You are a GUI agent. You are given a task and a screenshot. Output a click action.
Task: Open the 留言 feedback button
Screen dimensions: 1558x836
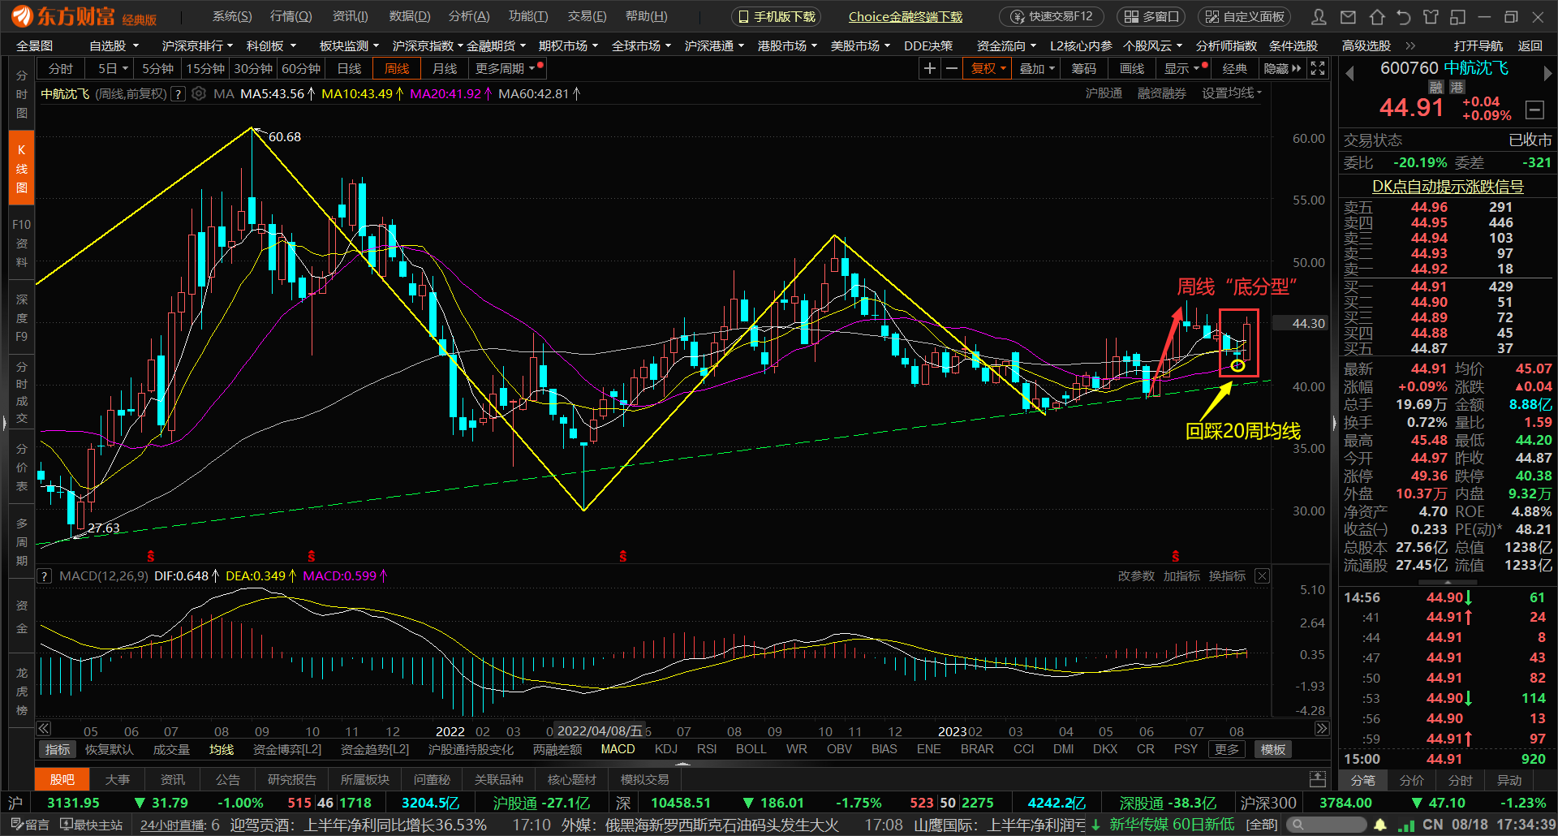[x=30, y=825]
